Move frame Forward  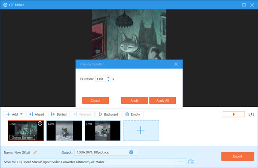tap(83, 114)
